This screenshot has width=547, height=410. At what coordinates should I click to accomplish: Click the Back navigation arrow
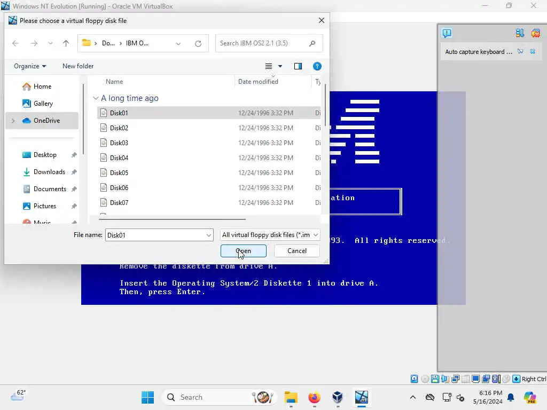tap(15, 43)
